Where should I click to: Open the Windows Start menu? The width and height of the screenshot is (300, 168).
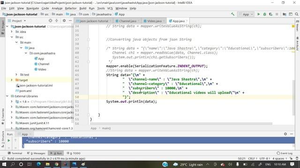tap(4, 164)
